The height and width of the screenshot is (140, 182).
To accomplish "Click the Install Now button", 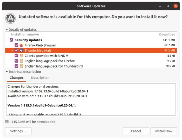I will 164,131.
